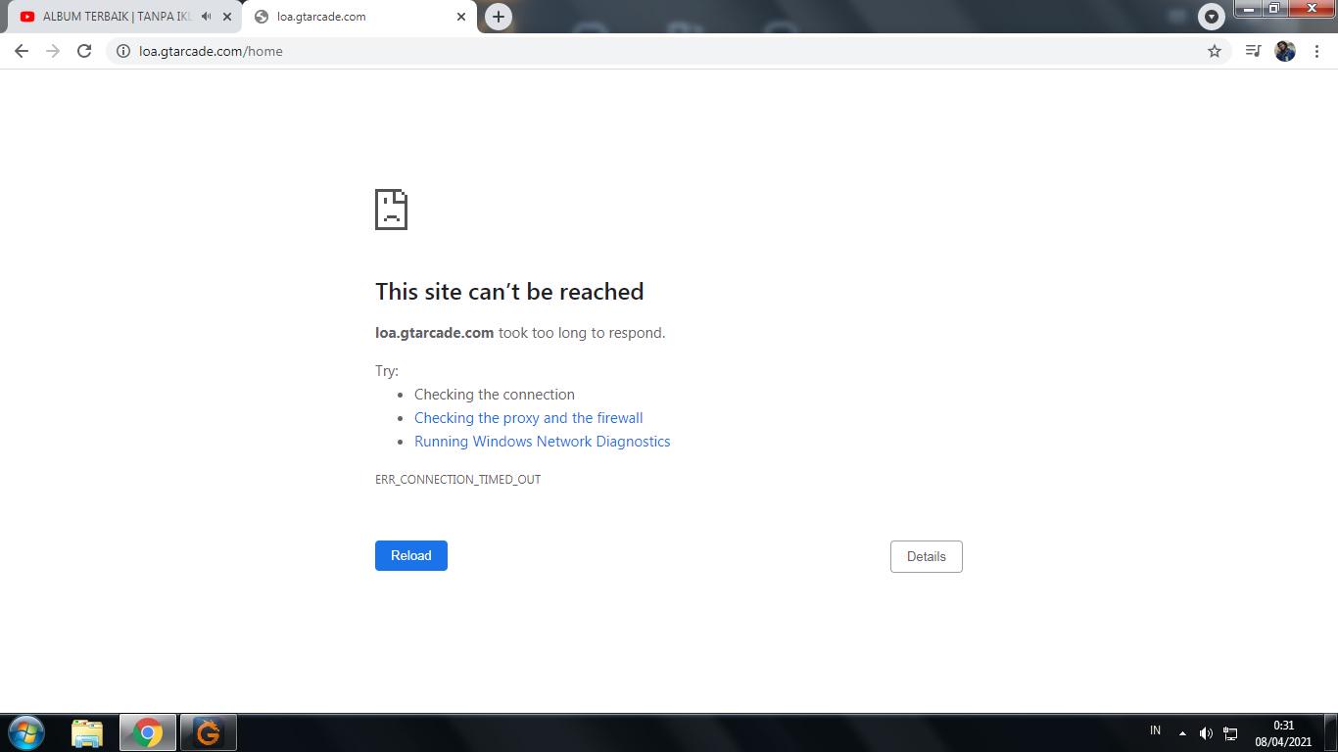
Task: Open Windows Explorer from taskbar
Action: 87,732
